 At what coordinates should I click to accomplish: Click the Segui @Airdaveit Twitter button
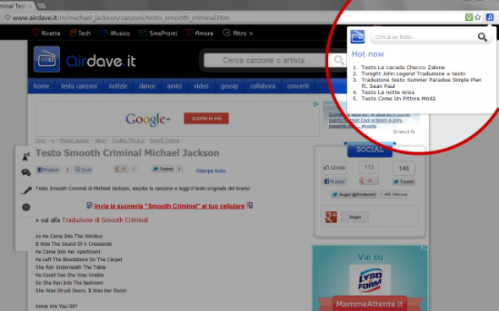(354, 194)
